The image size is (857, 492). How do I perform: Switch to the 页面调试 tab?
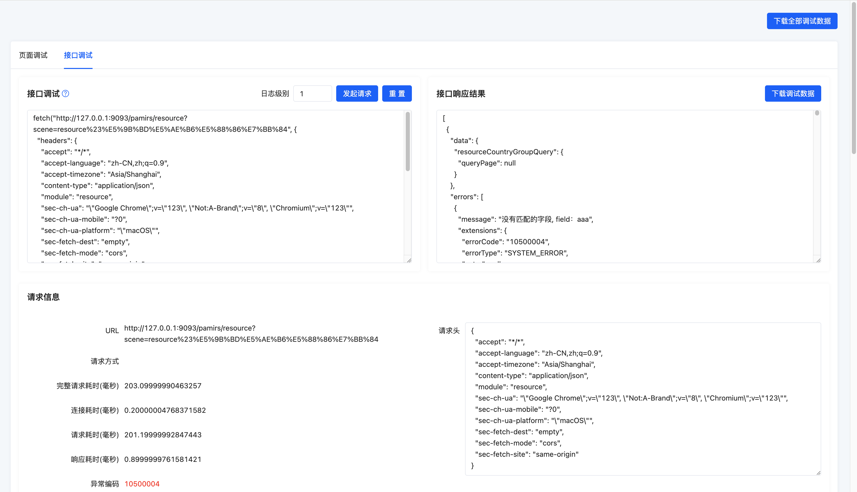click(33, 55)
